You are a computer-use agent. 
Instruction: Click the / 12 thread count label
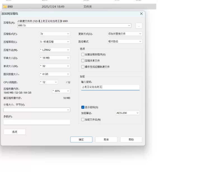click(x=68, y=82)
